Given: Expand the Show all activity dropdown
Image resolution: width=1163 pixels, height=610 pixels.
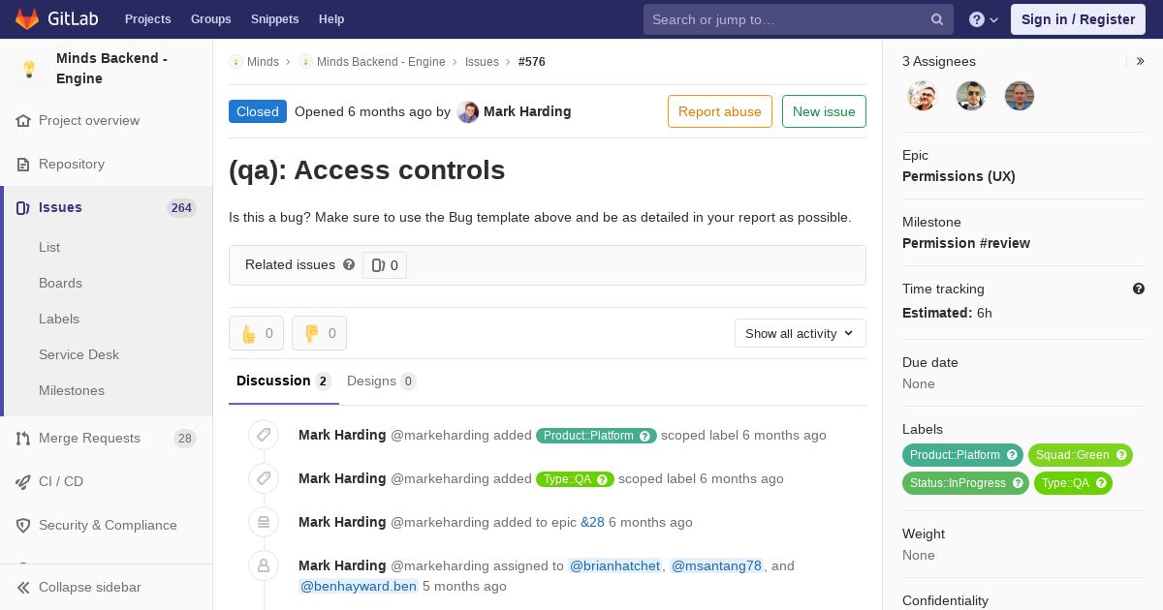Looking at the screenshot, I should click(x=800, y=333).
